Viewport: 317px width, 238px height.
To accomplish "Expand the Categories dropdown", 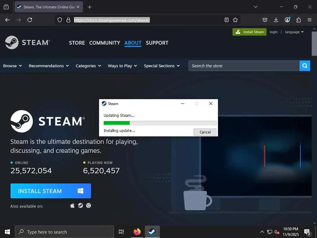I will tap(88, 66).
